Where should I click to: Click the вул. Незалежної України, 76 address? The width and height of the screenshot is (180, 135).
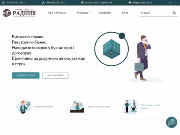[98, 3]
